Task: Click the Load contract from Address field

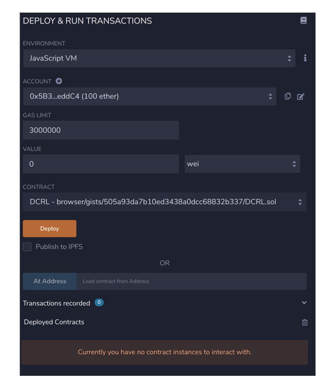Action: pyautogui.click(x=191, y=281)
